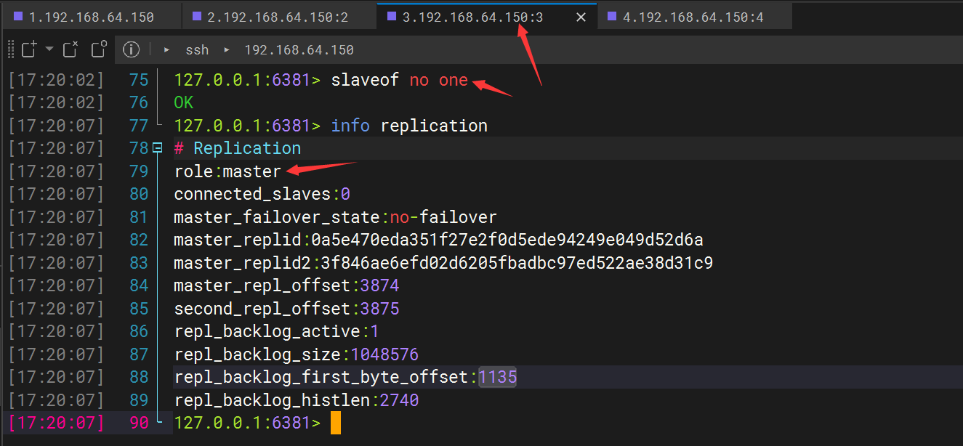Click line number 75 in the gutter
Image resolution: width=963 pixels, height=446 pixels.
pos(138,80)
